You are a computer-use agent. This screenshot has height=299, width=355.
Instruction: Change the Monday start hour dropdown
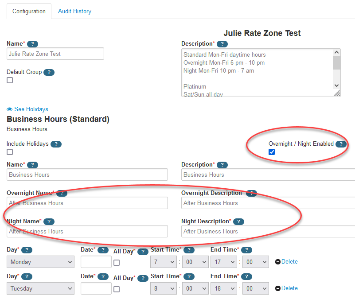[x=163, y=262]
